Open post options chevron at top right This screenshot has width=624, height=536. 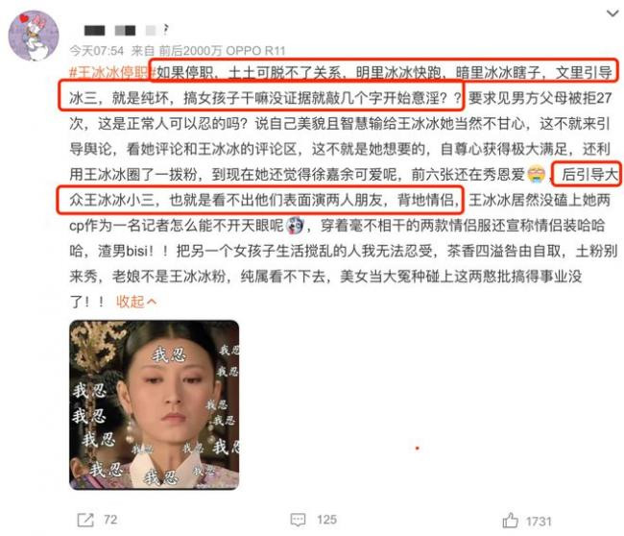(612, 13)
